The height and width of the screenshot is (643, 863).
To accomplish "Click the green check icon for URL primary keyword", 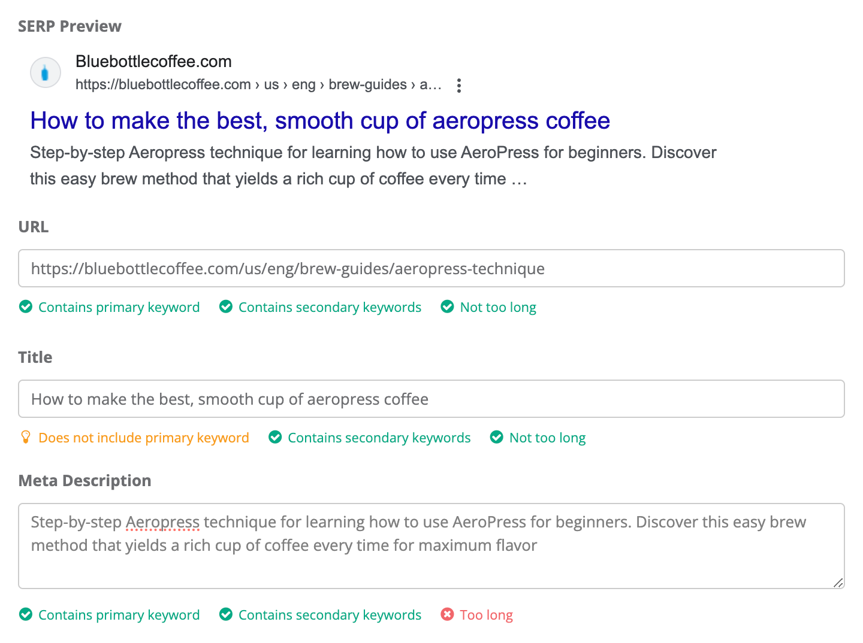I will [x=26, y=307].
